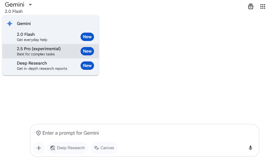Open the chat history stack icon

(x=250, y=6)
